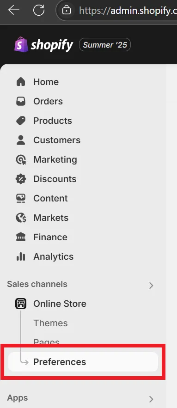Click the Shopify logo
Viewport: 177px width, 408px height.
(44, 45)
